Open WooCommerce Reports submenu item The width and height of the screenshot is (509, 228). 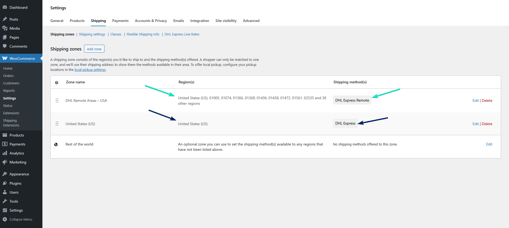click(x=9, y=90)
